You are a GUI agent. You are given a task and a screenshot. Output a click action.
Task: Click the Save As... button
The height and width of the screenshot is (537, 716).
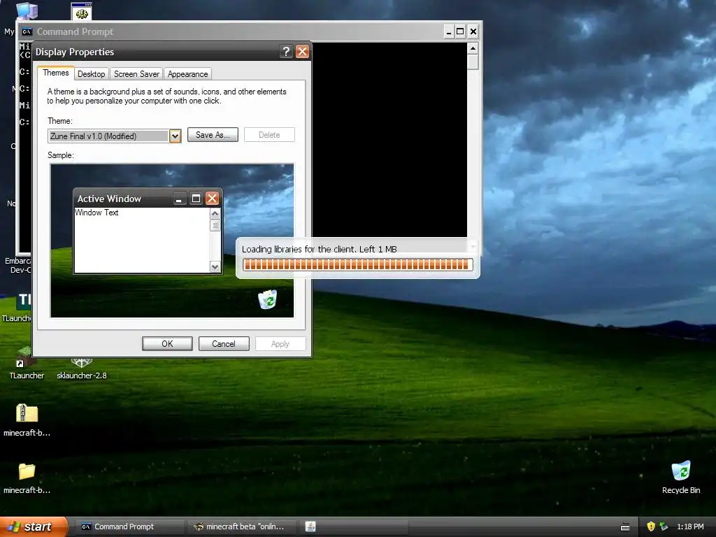click(x=213, y=135)
